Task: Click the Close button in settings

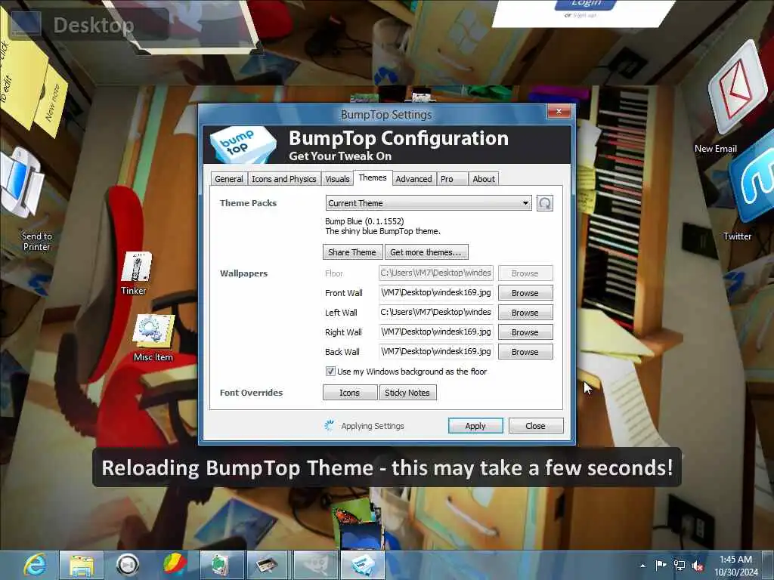Action: (x=536, y=426)
